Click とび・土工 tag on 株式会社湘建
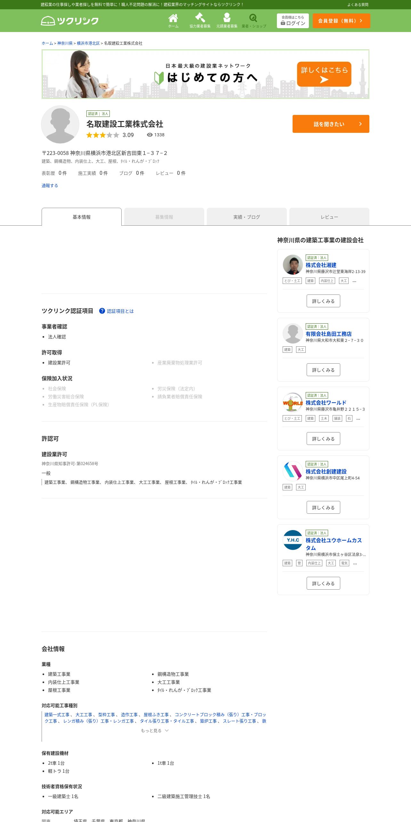This screenshot has width=411, height=822. click(292, 281)
